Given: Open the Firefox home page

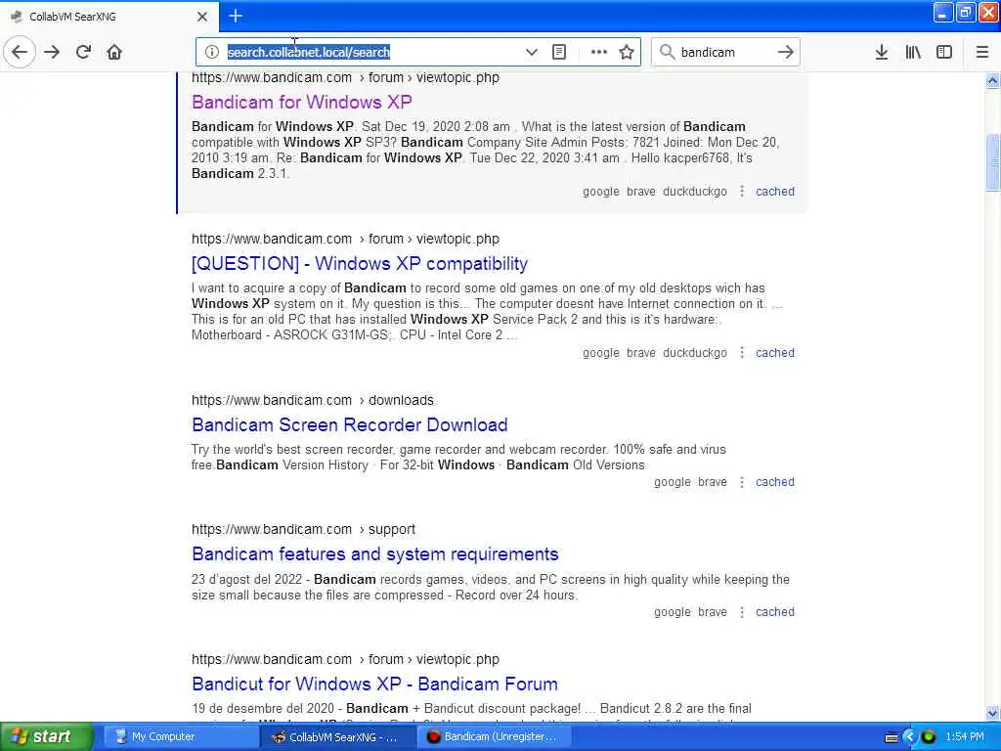Looking at the screenshot, I should click(114, 52).
